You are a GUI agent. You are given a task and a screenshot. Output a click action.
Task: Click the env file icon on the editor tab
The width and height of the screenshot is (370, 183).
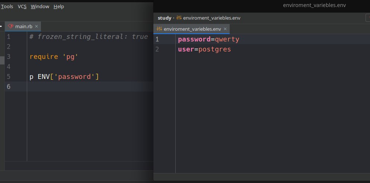pos(159,29)
